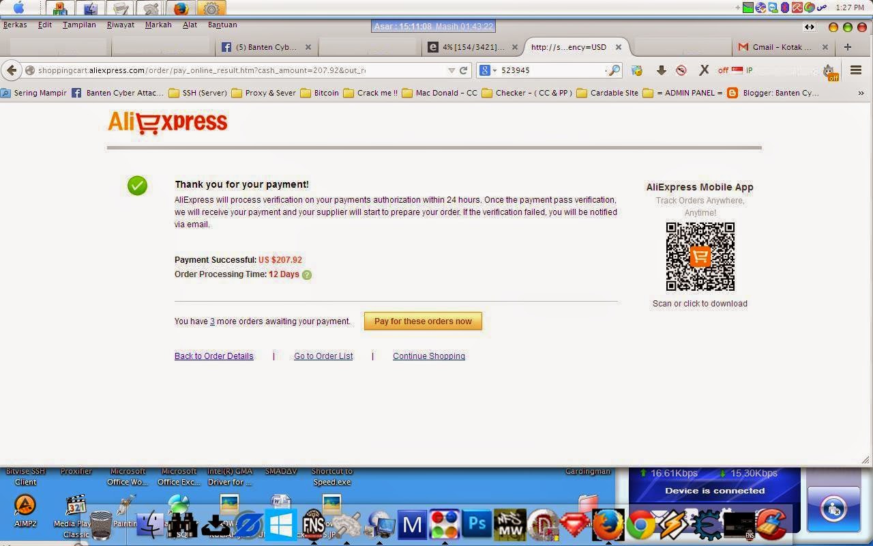Image resolution: width=873 pixels, height=546 pixels.
Task: Switch to the Gmail - Kotak tab
Action: (x=782, y=47)
